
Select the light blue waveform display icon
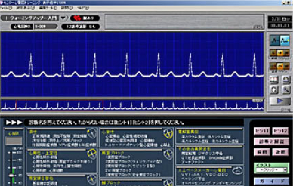285,40
